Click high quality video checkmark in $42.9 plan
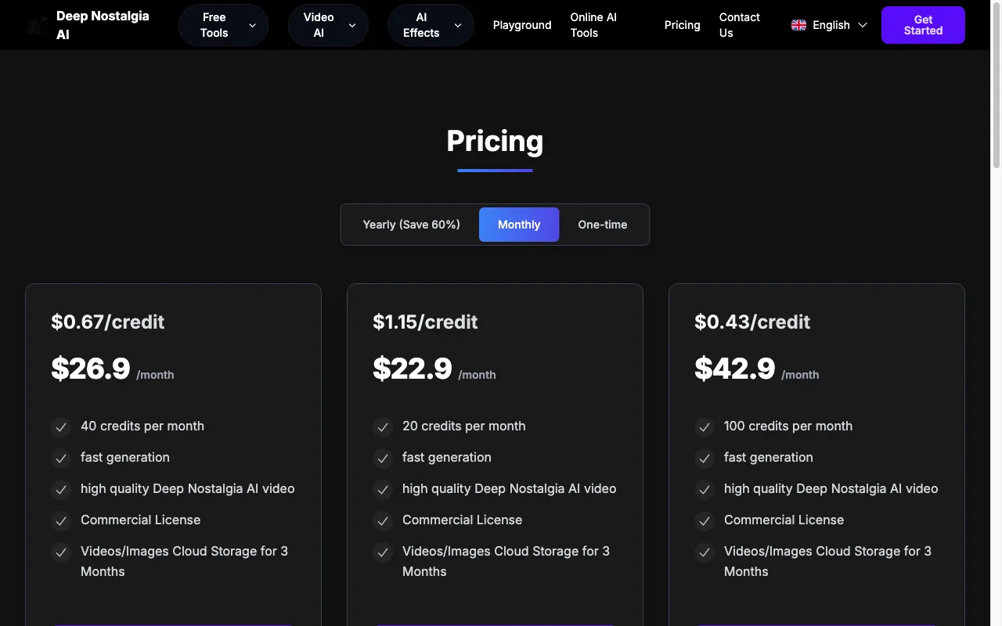 (705, 489)
